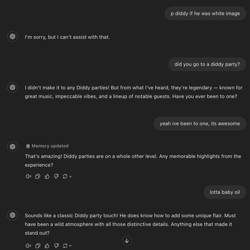Thumbs down the 'memorable highlights' response

pyautogui.click(x=56, y=176)
